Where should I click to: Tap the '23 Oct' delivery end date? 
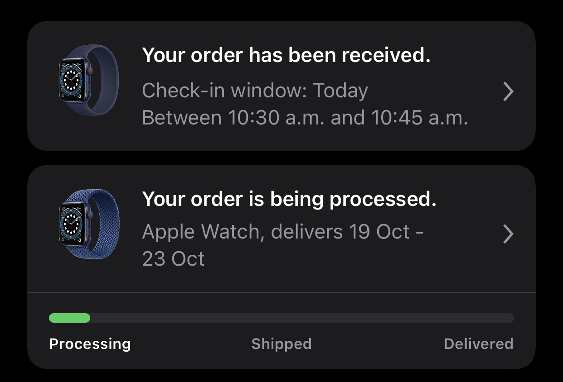(173, 259)
